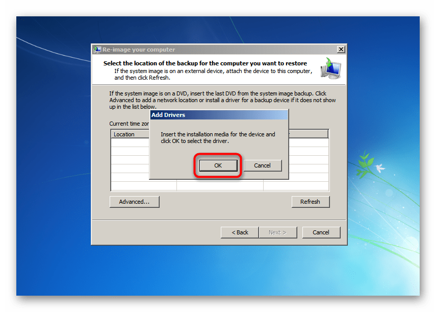Cancel the Add Drivers dialog

263,165
